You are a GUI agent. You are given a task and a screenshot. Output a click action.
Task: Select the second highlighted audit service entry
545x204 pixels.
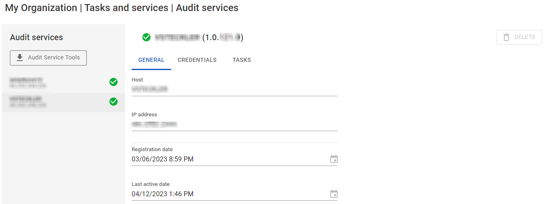coord(63,102)
